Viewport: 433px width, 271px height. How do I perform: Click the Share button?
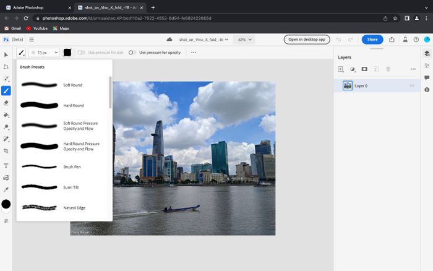coord(372,40)
